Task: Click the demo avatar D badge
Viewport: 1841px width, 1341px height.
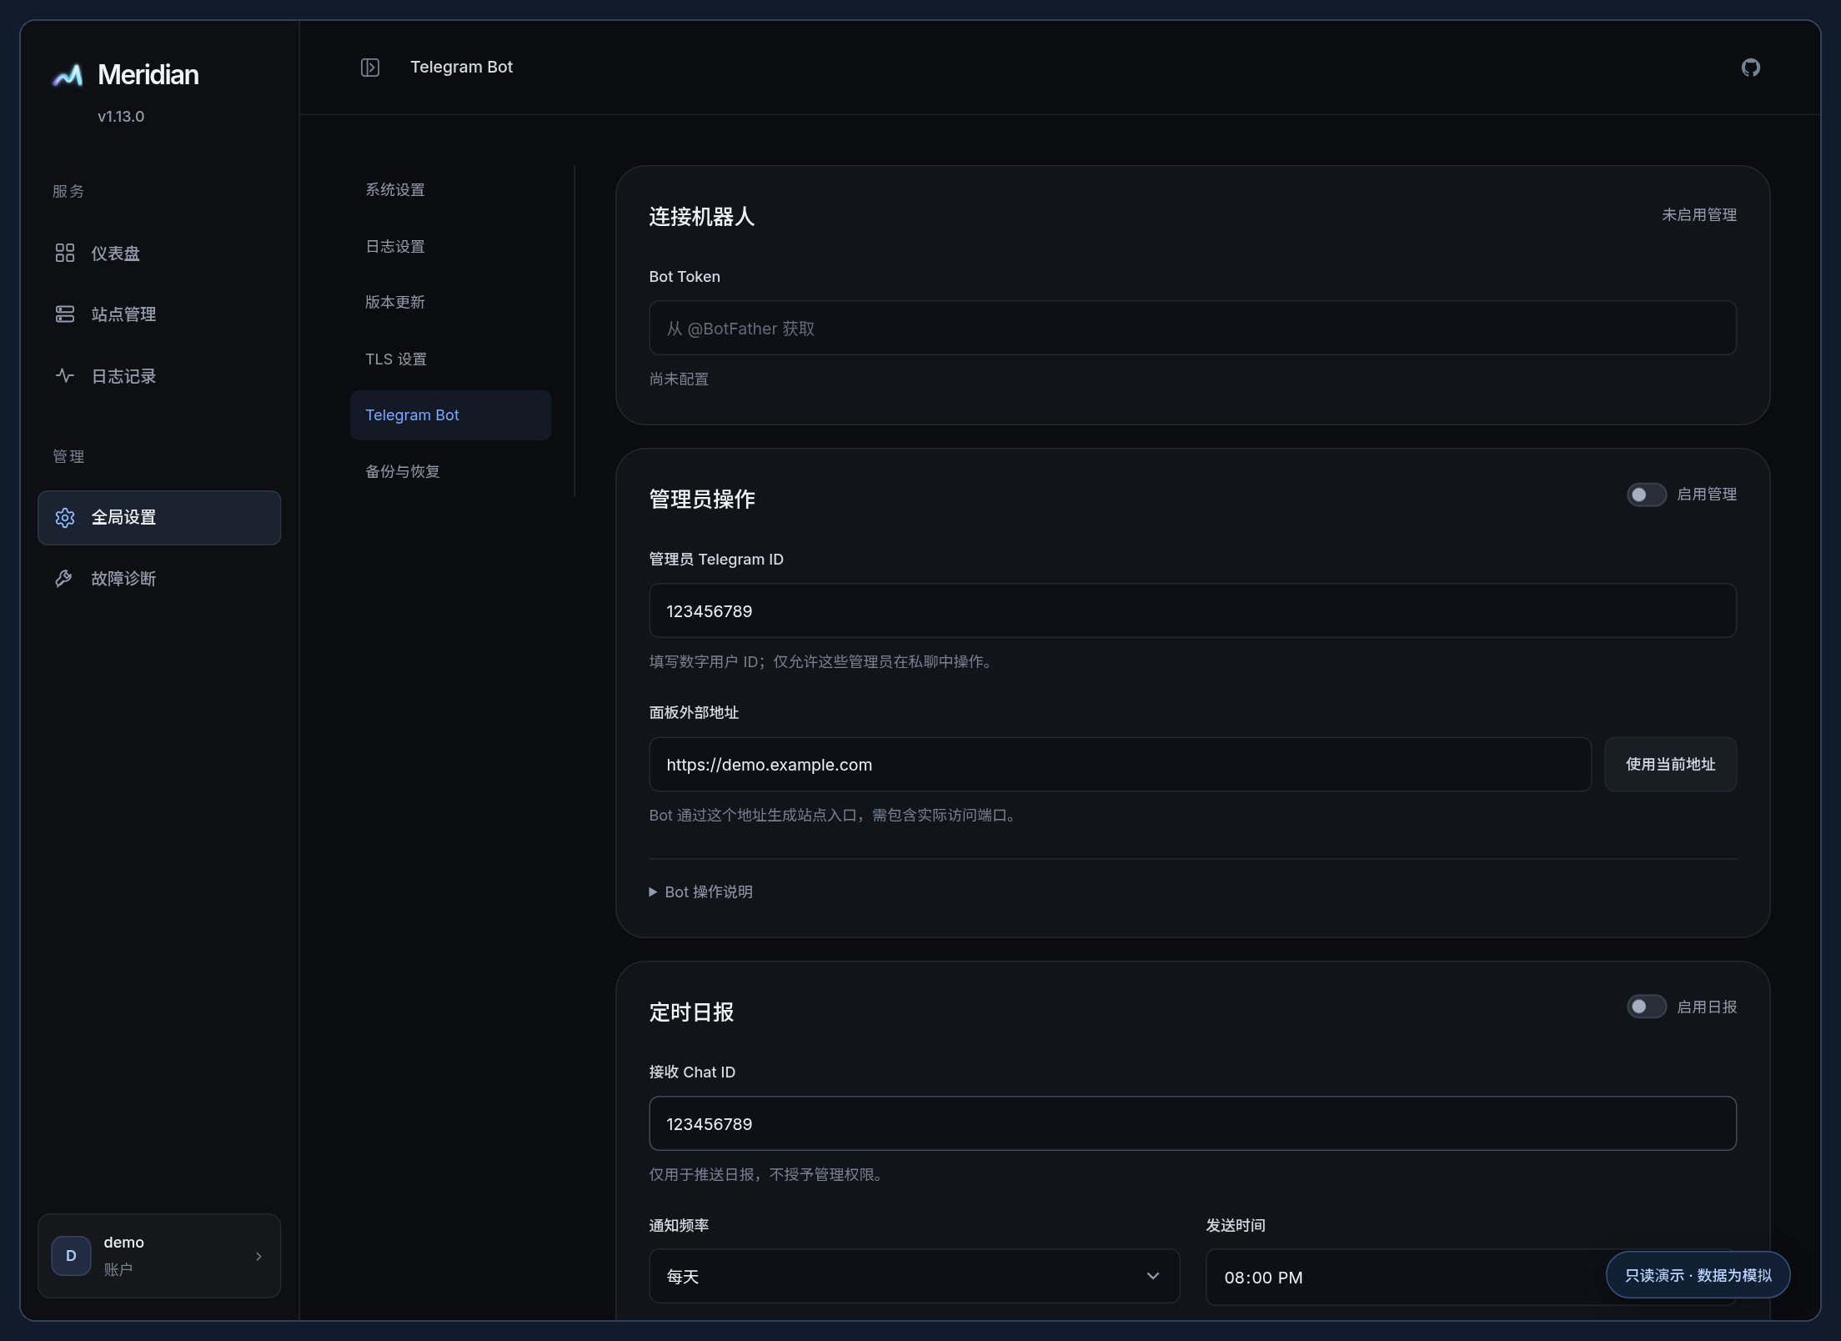Action: coord(72,1256)
